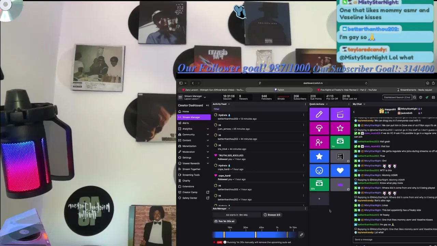The image size is (437, 246).
Task: Collapse the Creator Dashboard sidebar arrow
Action: 207,105
